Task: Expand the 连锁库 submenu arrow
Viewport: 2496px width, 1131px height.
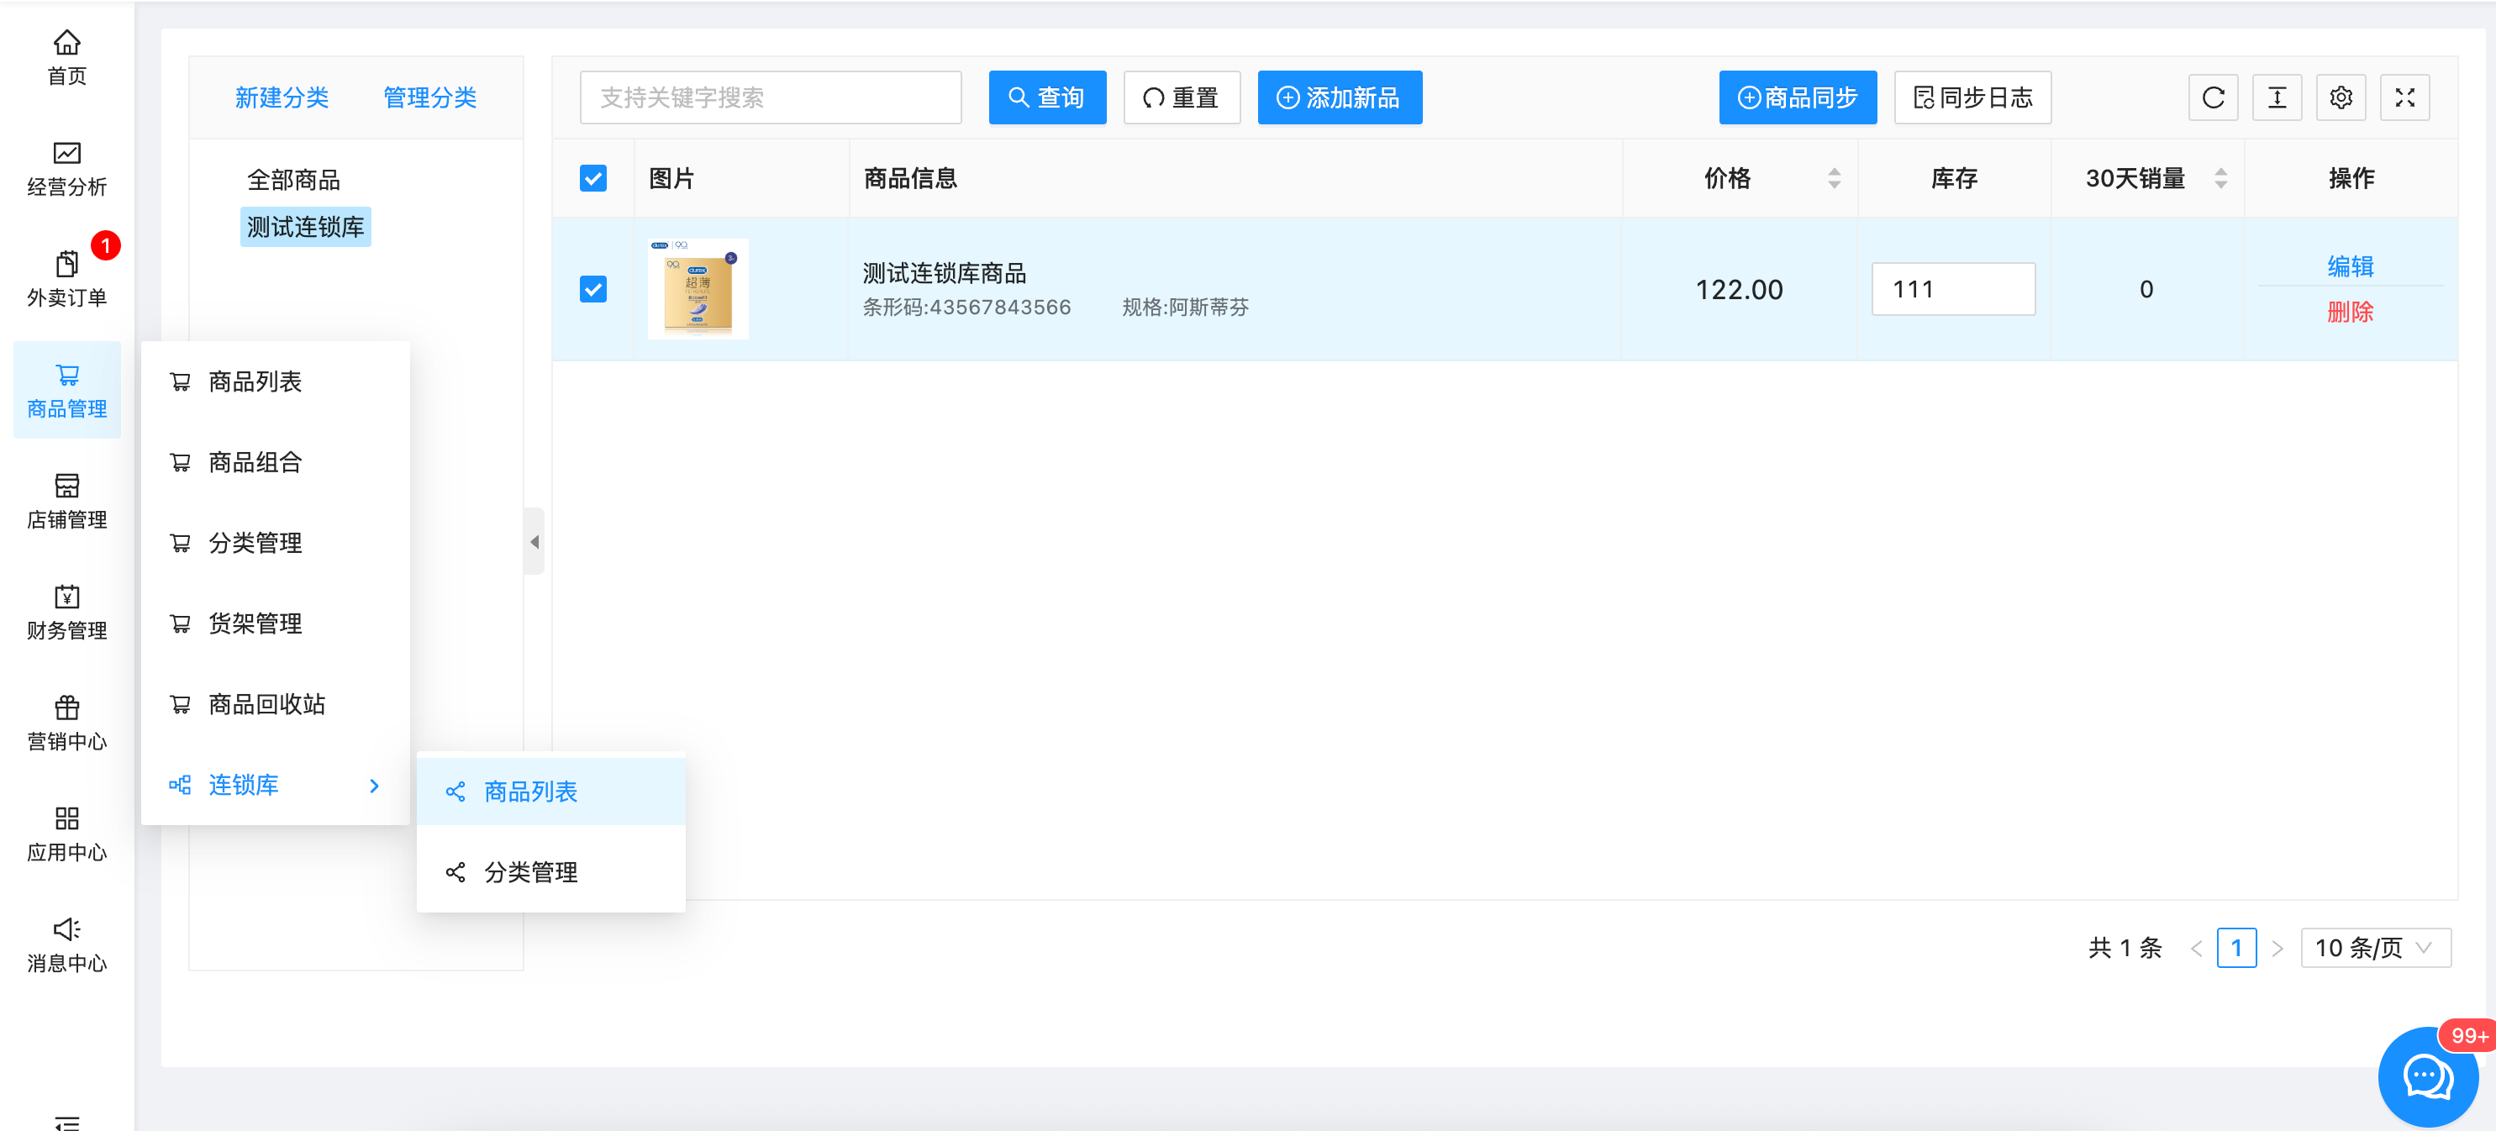Action: (374, 786)
